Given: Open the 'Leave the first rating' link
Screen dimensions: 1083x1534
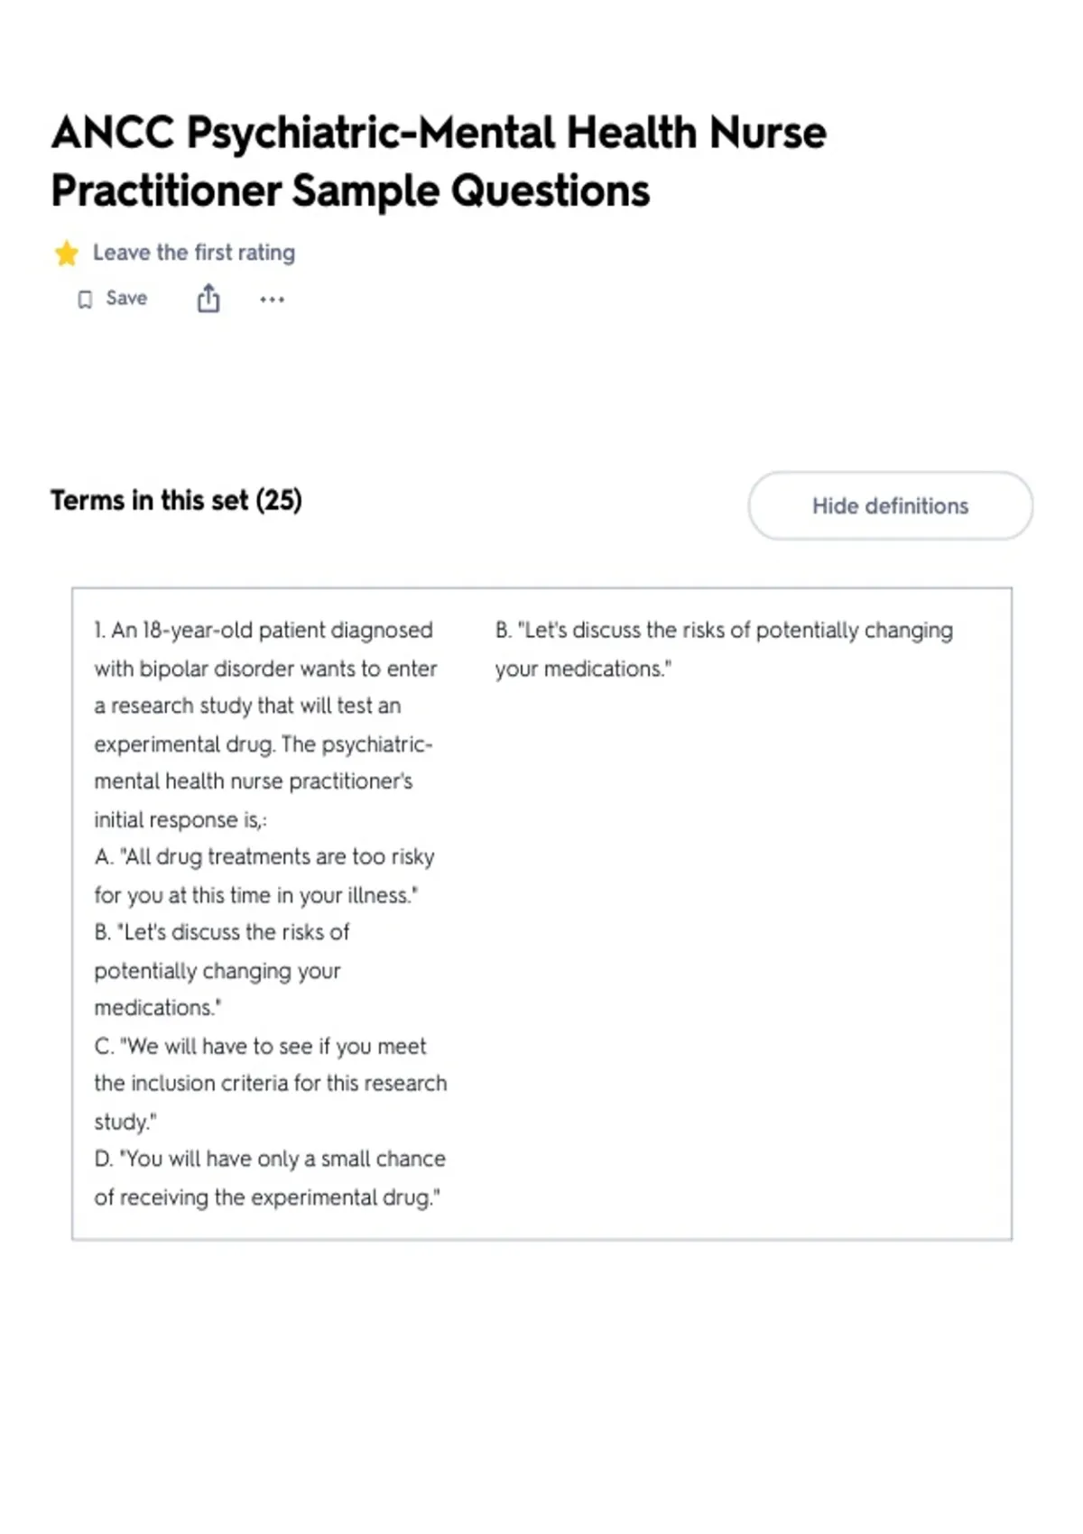Looking at the screenshot, I should (194, 253).
